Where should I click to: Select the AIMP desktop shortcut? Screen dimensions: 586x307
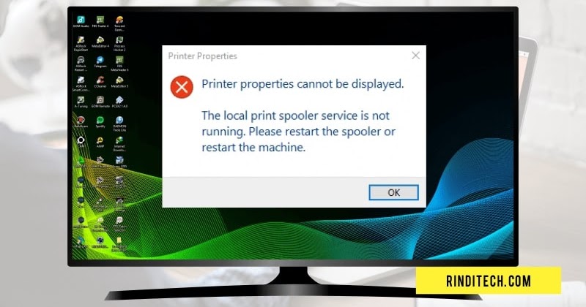click(x=100, y=142)
